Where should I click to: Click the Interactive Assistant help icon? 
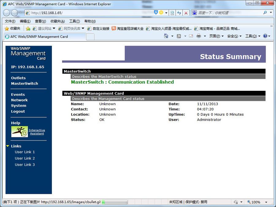pyautogui.click(x=20, y=132)
